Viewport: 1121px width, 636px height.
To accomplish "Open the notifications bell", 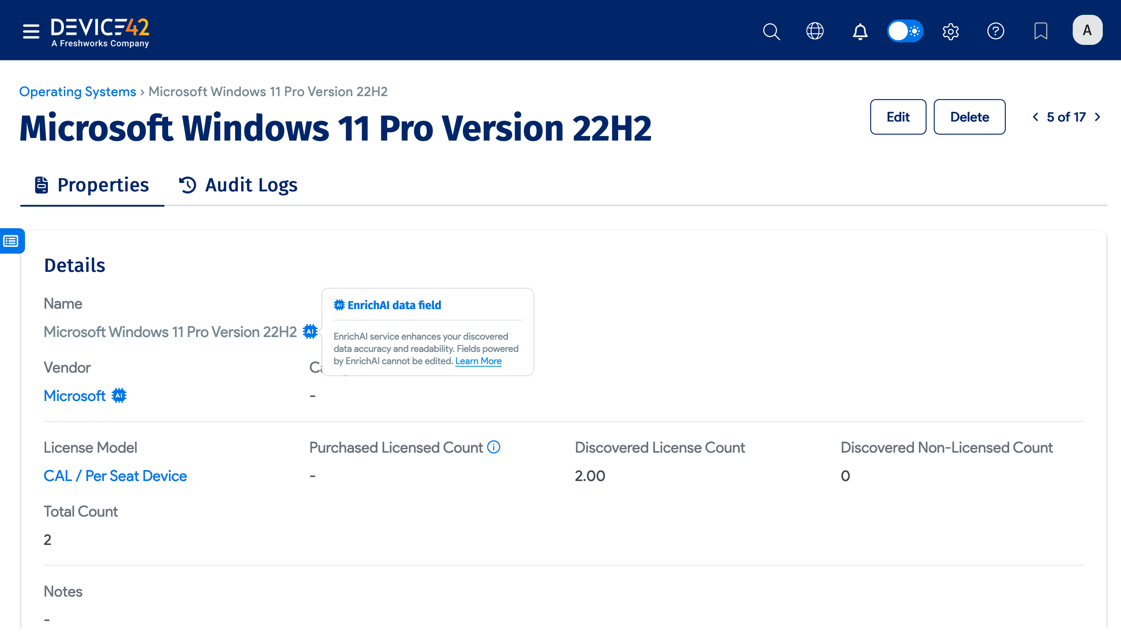I will tap(860, 31).
